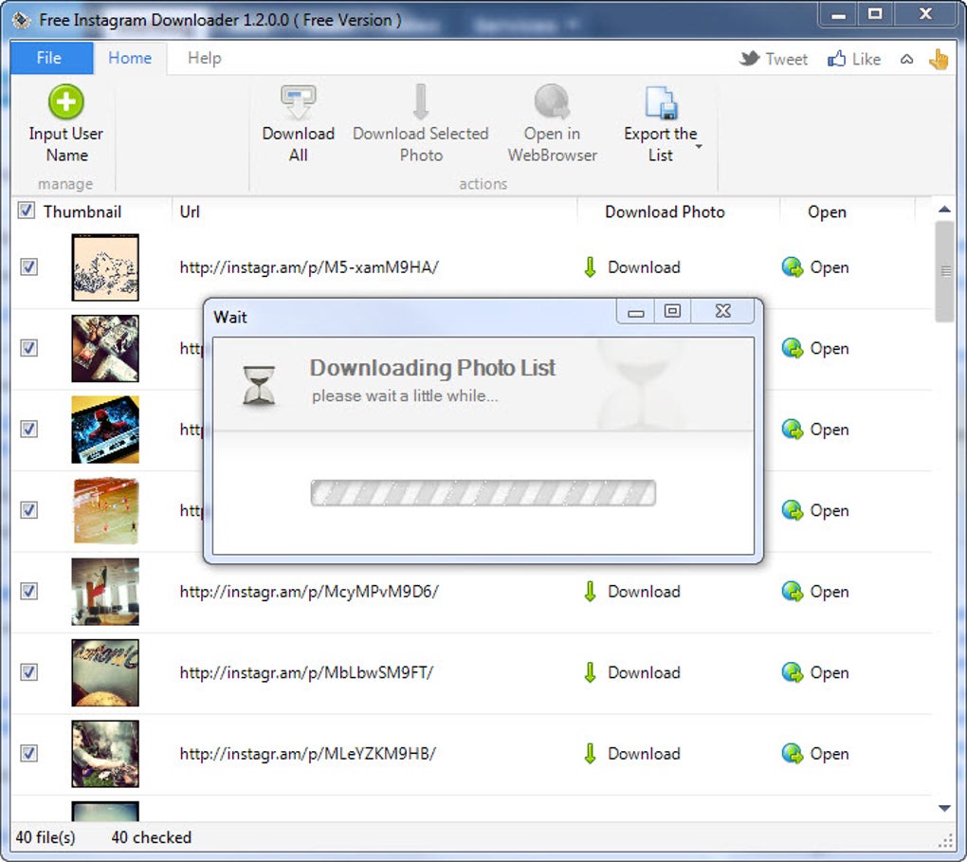Click the green Input User Name icon
This screenshot has height=862, width=967.
coord(66,101)
